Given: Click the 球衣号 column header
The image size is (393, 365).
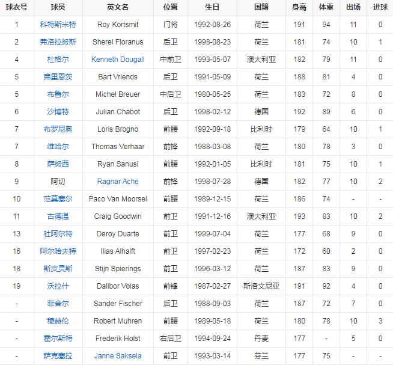Looking at the screenshot, I should click(x=17, y=7).
